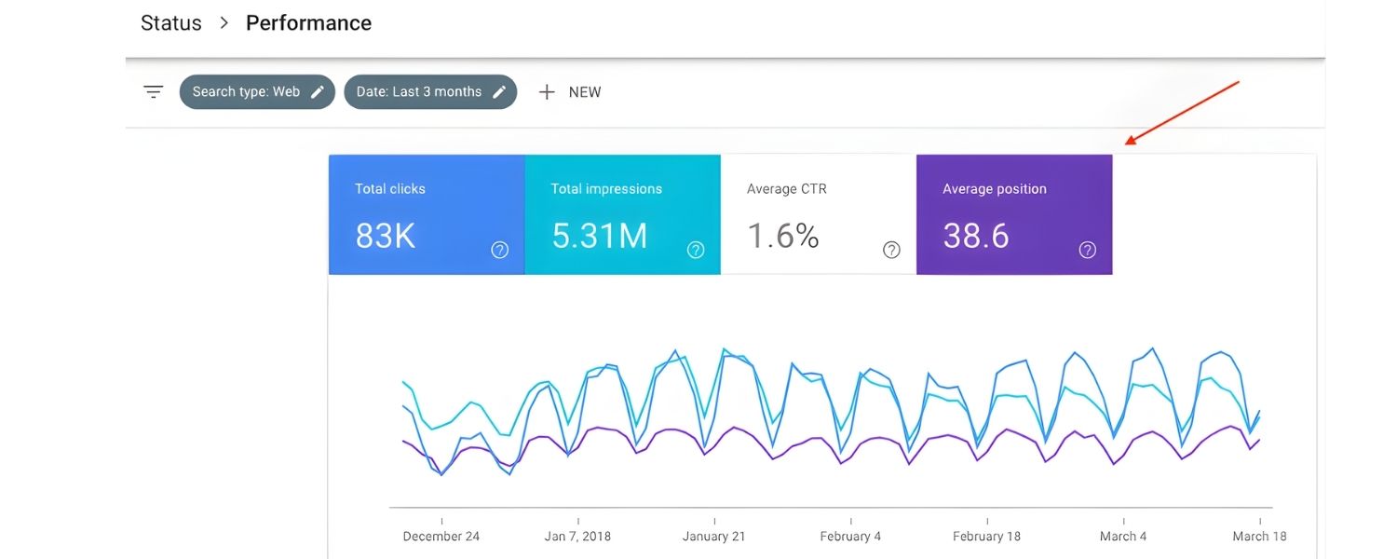View the Average position help icon
The height and width of the screenshot is (559, 1397).
coord(1086,250)
